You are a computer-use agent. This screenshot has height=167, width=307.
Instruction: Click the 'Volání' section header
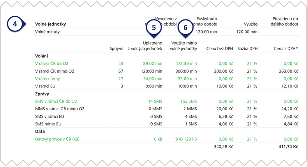[42, 56]
